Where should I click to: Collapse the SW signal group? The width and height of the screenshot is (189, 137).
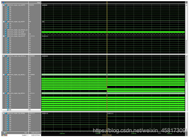point(4,22)
